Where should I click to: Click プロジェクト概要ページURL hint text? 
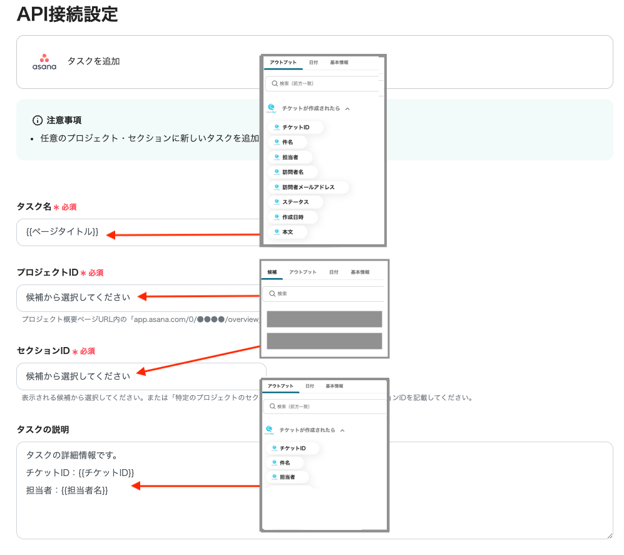click(x=140, y=319)
